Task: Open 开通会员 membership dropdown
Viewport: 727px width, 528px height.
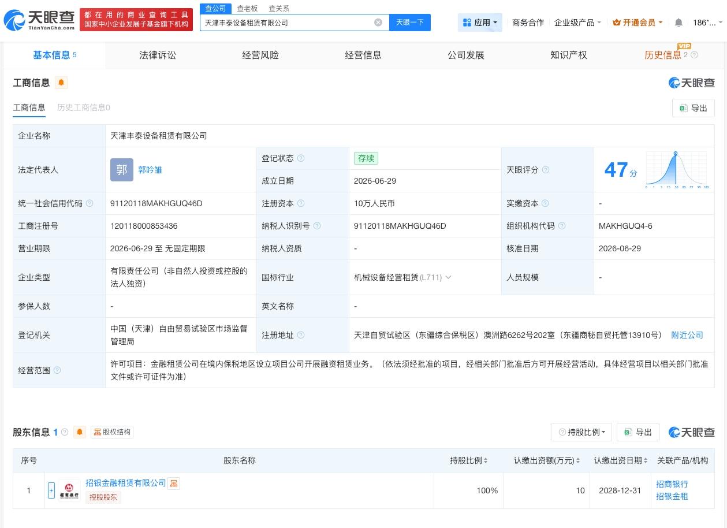Action: click(x=637, y=23)
